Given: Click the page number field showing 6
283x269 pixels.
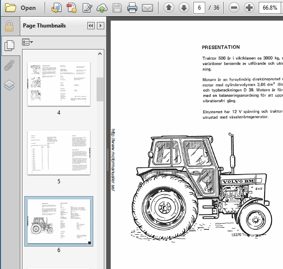Looking at the screenshot, I should [199, 8].
